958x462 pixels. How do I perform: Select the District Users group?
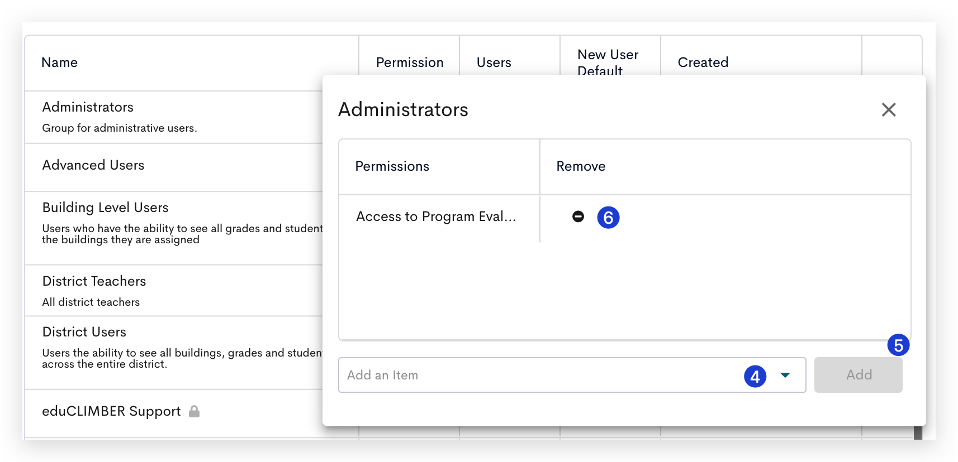174,353
